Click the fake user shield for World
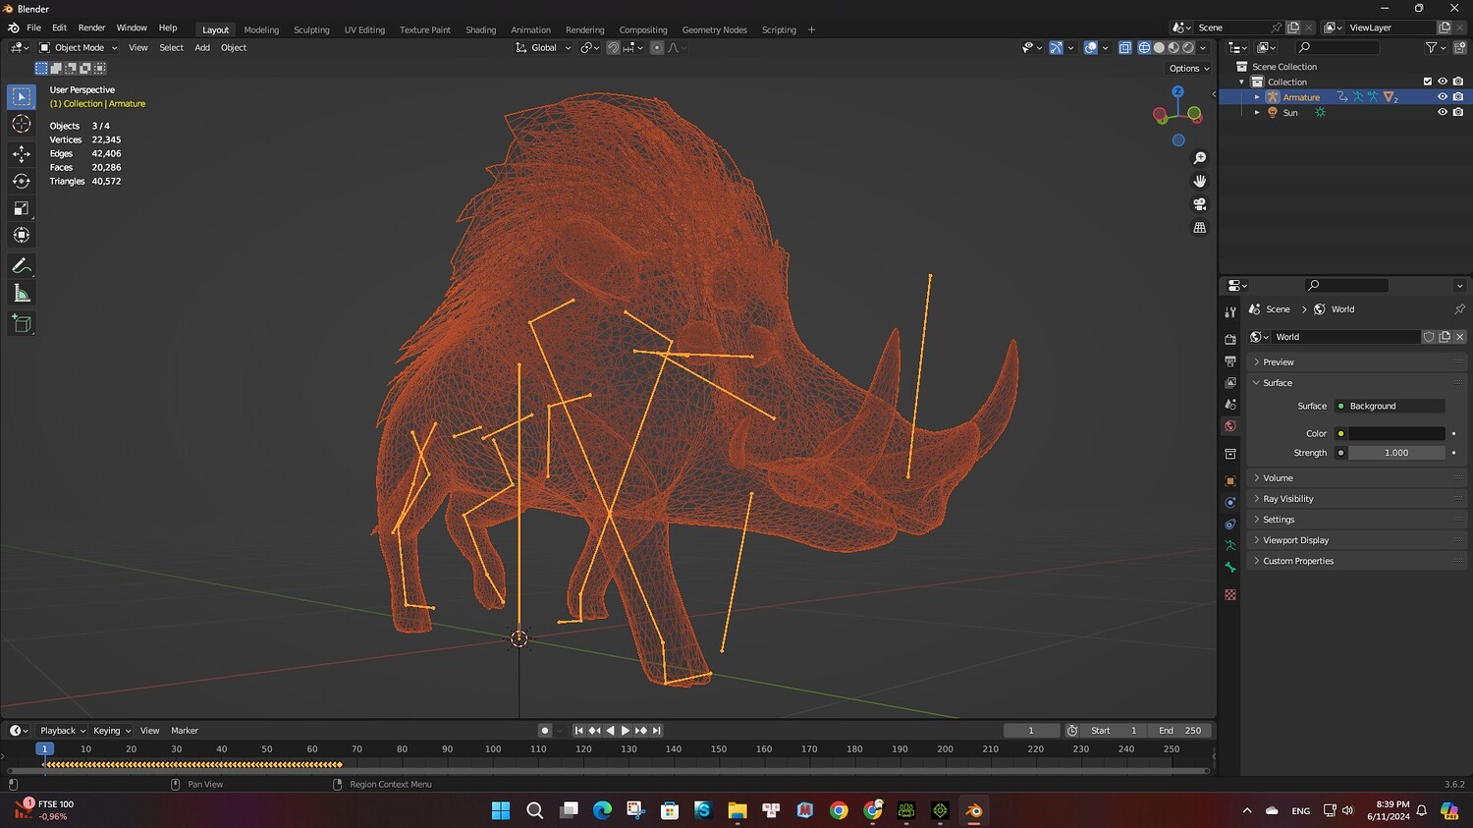The image size is (1473, 828). tap(1429, 337)
